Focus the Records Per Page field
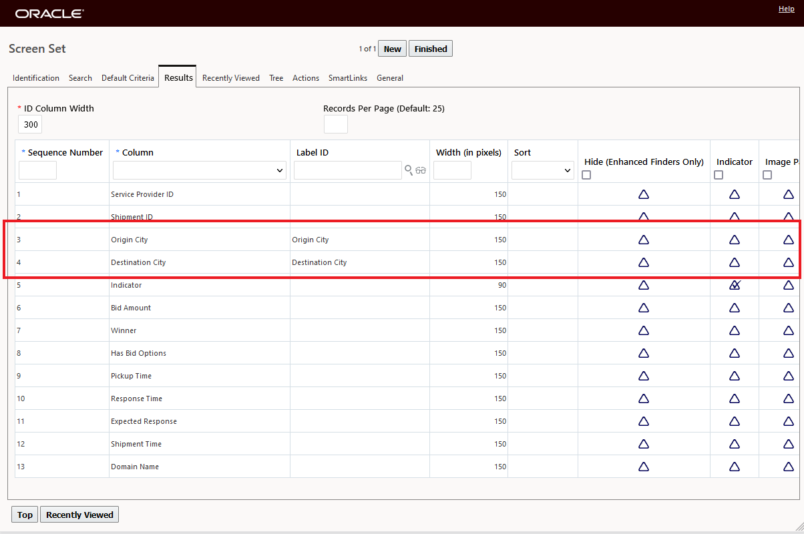The height and width of the screenshot is (534, 804). 336,124
